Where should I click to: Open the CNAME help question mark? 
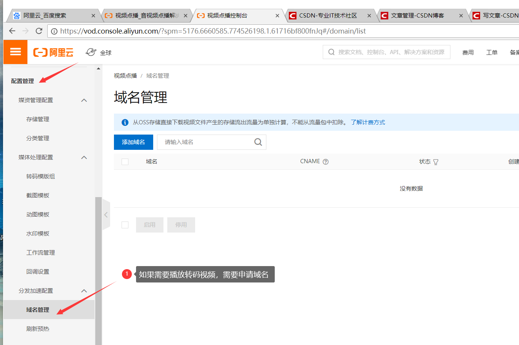pos(326,161)
